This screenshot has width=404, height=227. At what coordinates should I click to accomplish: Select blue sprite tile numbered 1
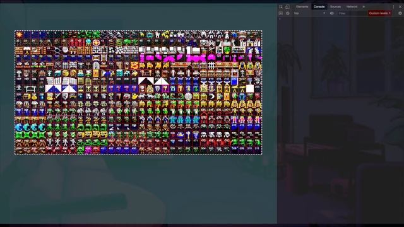pos(27,35)
